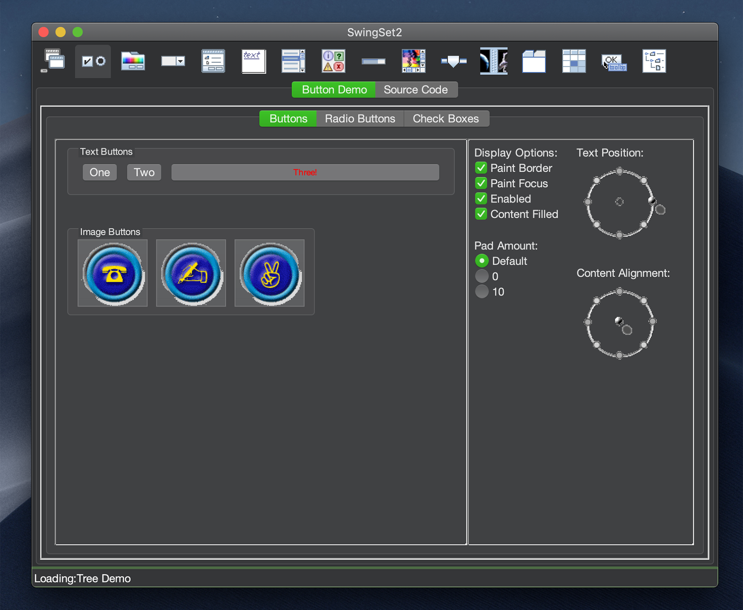Open the Tree demo toolbar icon

coord(654,61)
